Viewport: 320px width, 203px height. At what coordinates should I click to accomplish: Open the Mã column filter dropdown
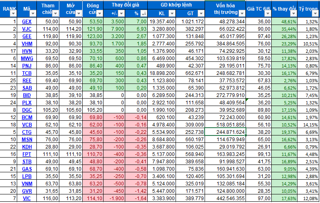pos(33,14)
